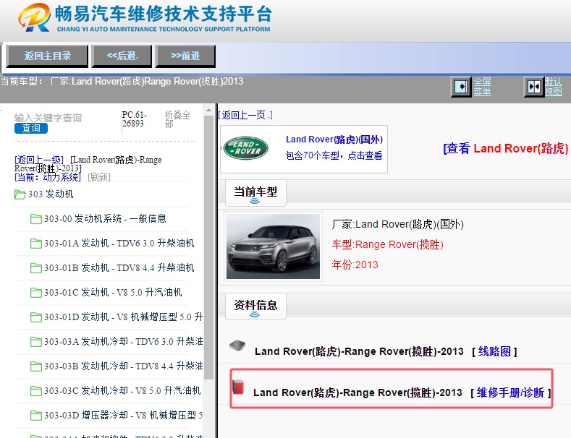Click folder icon beside 303-01A
The height and width of the screenshot is (438, 571).
[x=35, y=244]
